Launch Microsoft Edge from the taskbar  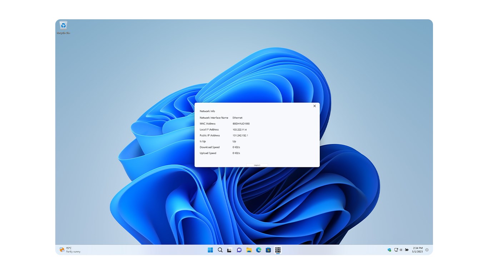259,250
